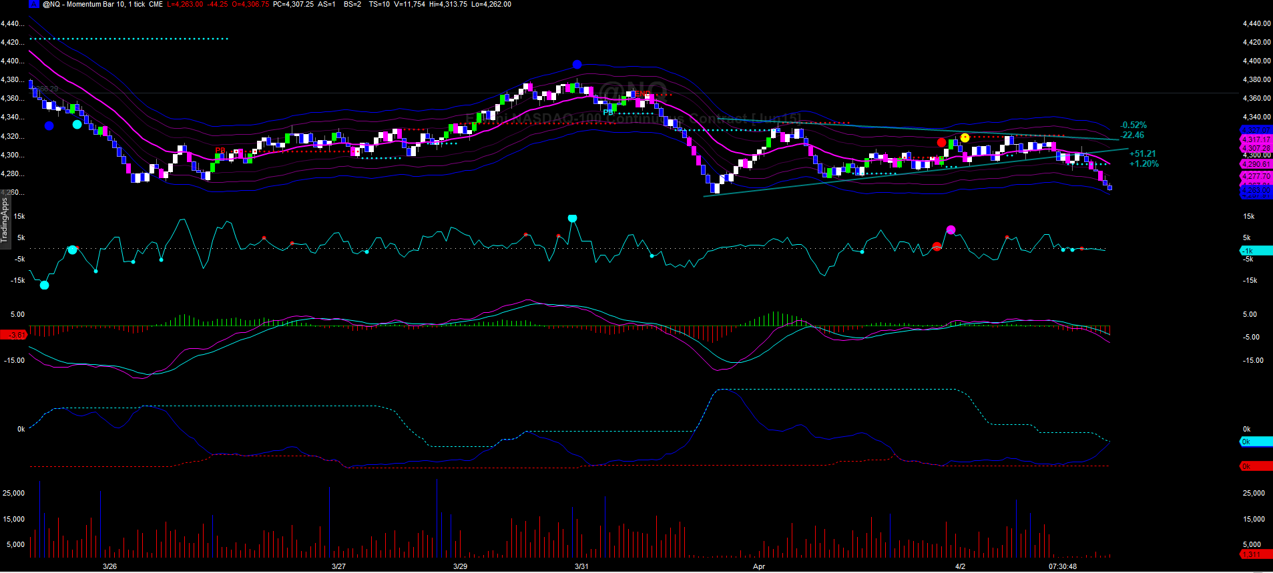1273x573 pixels.
Task: Click the Apr label on the time axis
Action: click(759, 566)
